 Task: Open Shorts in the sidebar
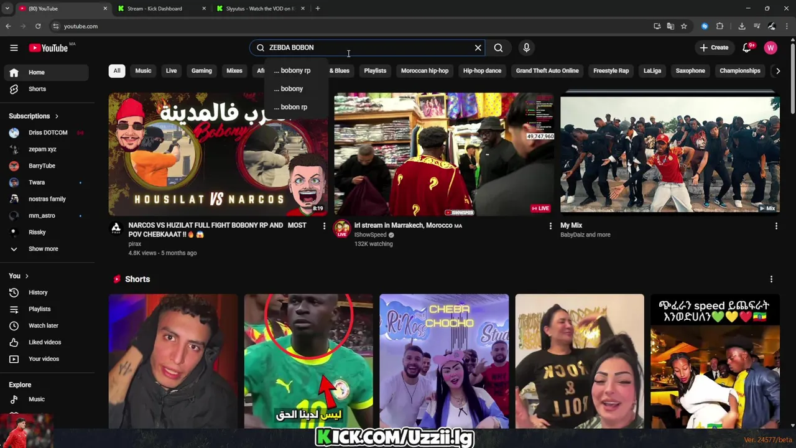[x=47, y=89]
